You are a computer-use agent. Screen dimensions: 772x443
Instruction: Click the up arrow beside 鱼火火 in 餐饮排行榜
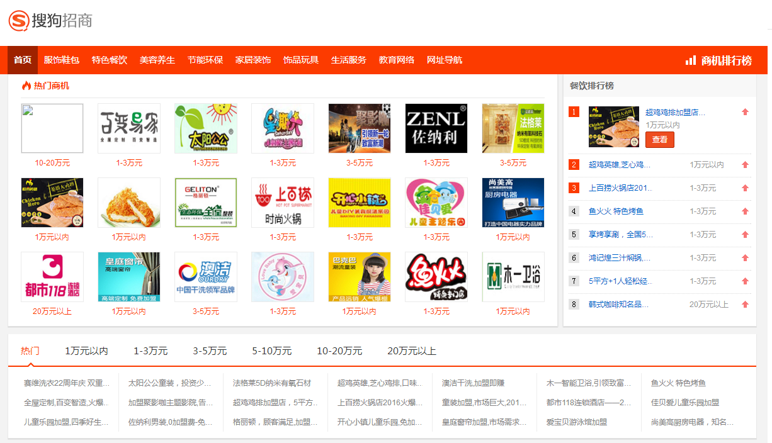pyautogui.click(x=745, y=211)
